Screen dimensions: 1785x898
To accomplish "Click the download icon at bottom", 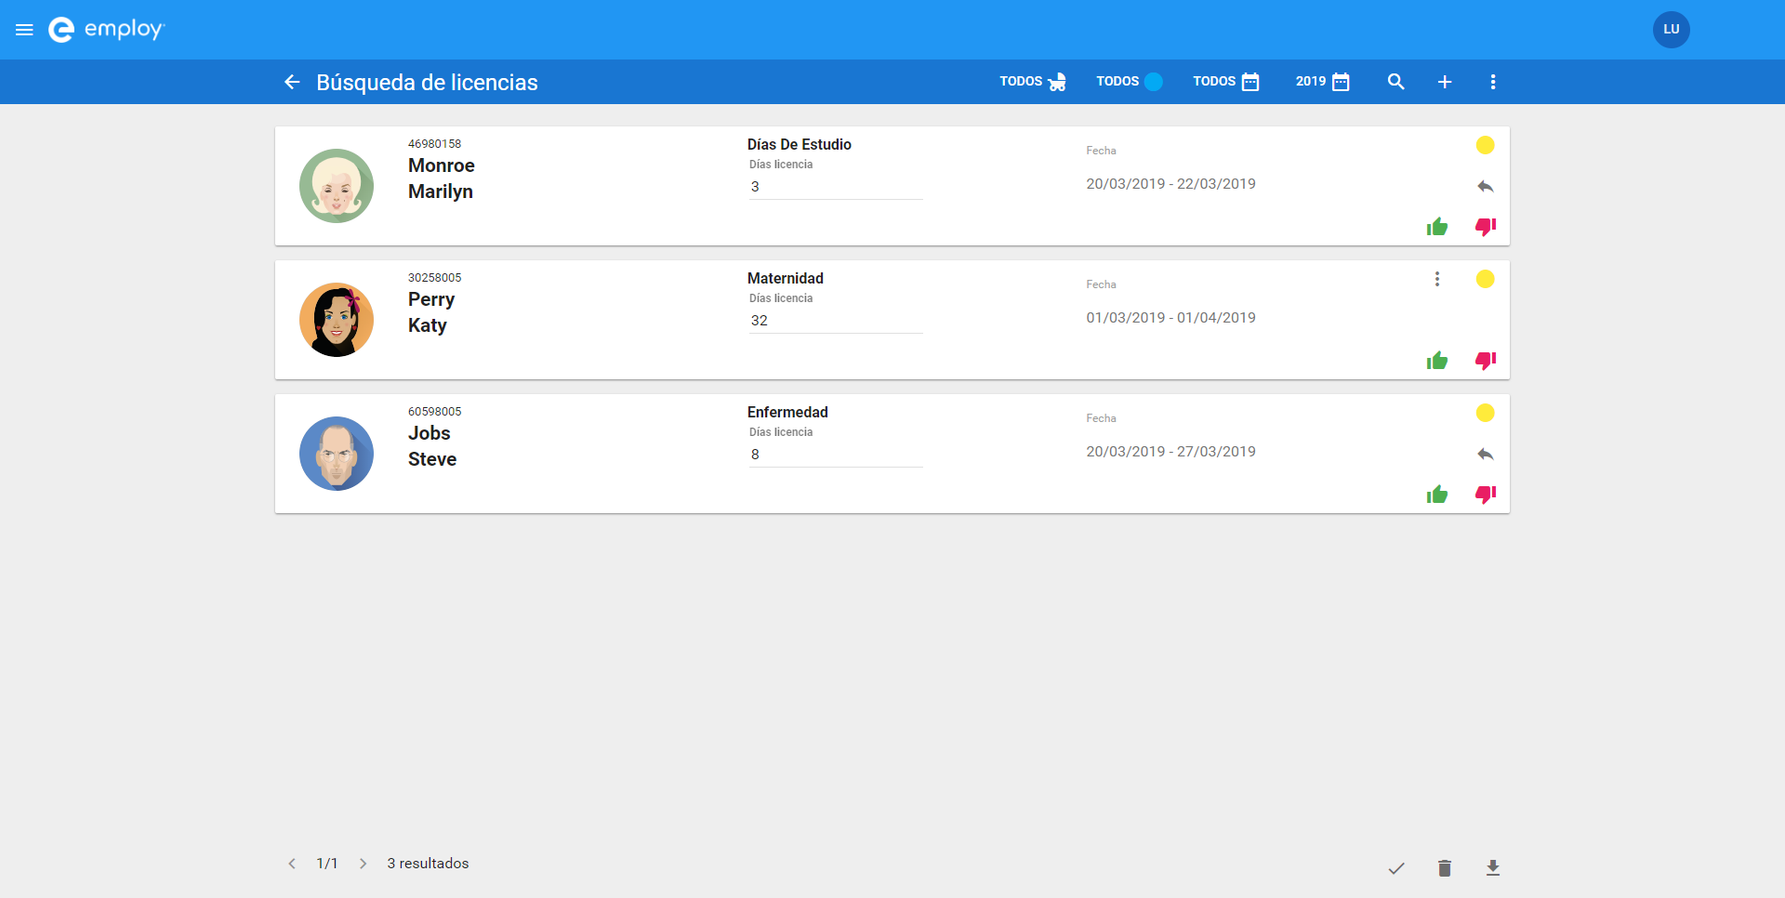I will [1493, 868].
